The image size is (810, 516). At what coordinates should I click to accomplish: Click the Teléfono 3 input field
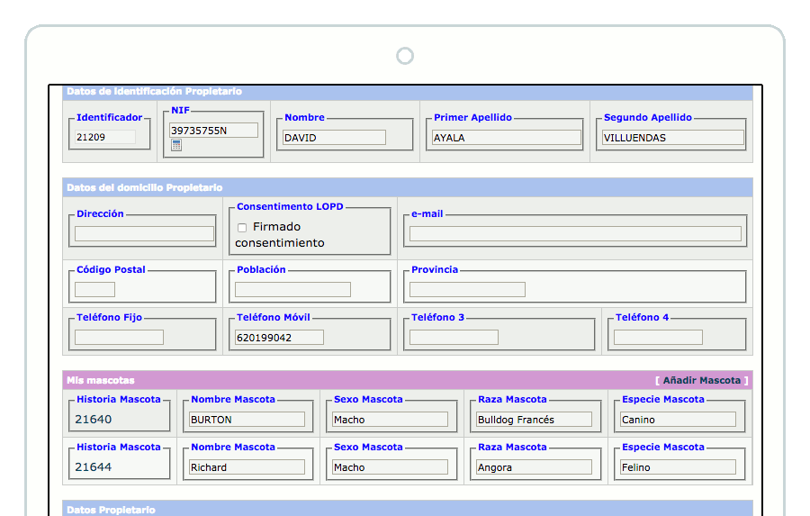454,338
